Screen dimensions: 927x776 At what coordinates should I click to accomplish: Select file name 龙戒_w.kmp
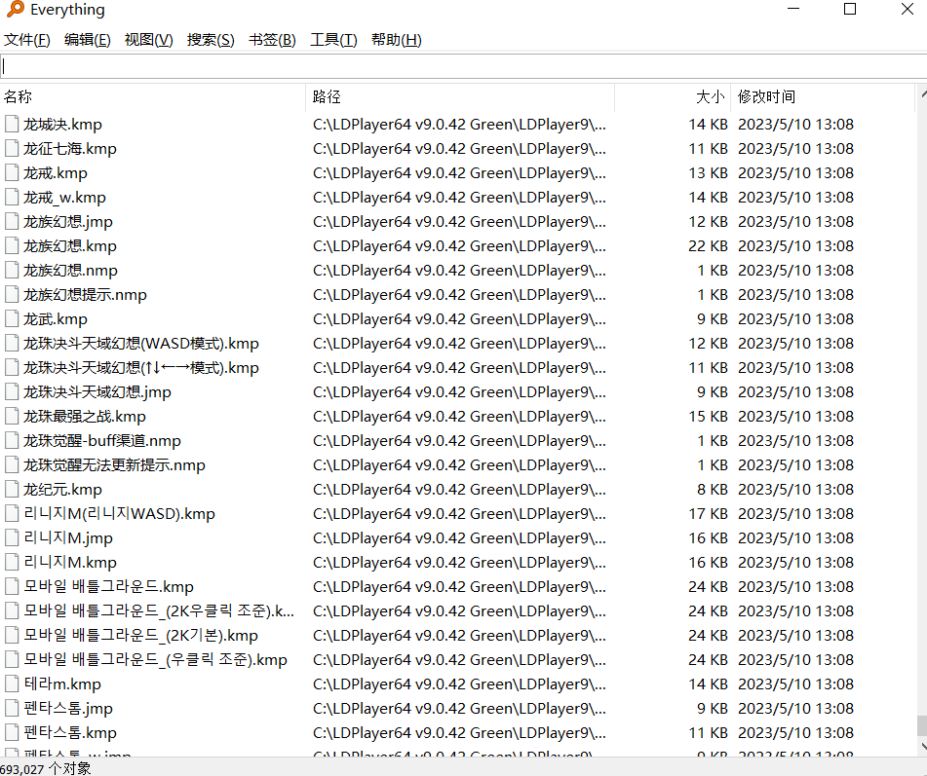tap(64, 198)
